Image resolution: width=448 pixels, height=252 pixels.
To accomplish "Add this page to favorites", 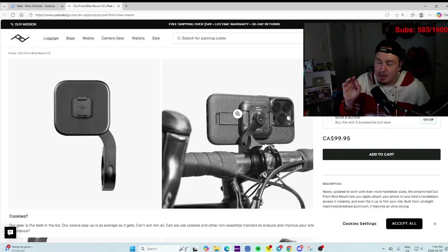I will point(397,15).
